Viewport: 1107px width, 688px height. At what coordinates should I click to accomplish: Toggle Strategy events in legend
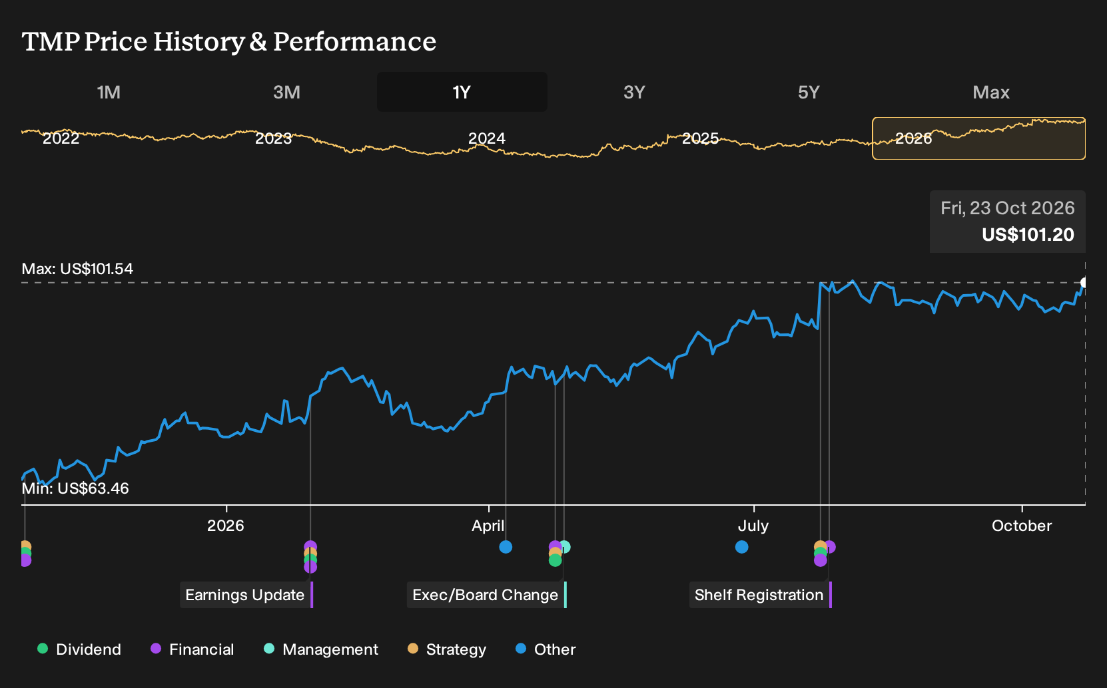[447, 649]
